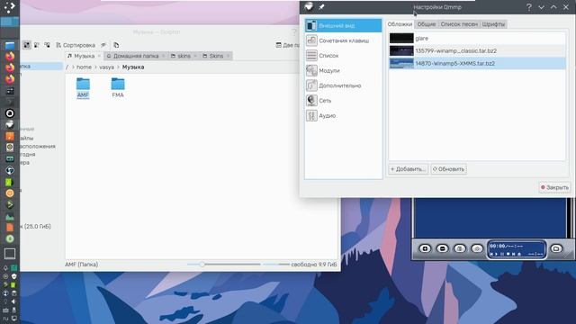Switch to Dolphin compact view mode
Image resolution: width=576 pixels, height=324 pixels.
[37, 45]
